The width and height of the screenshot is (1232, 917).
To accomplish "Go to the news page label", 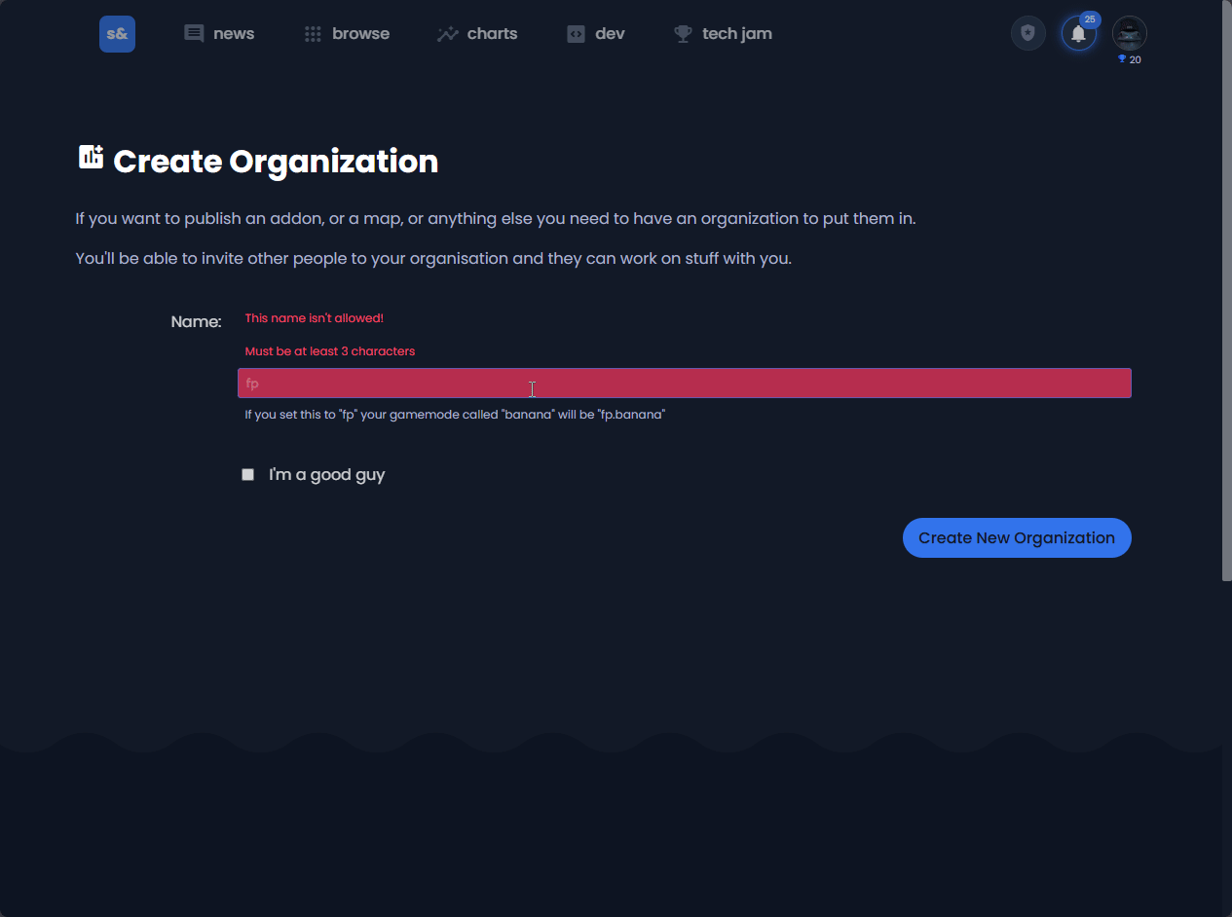I will (234, 34).
